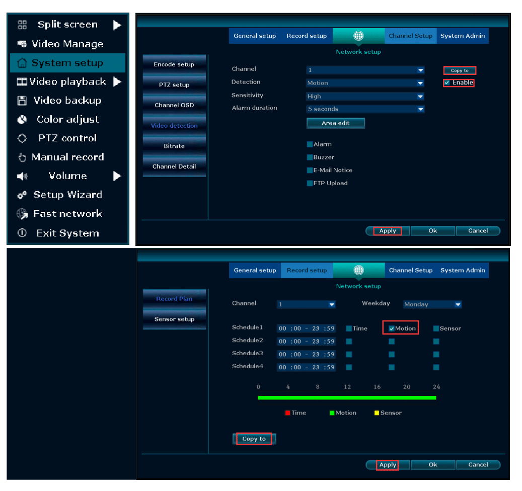Select the PTZ control icon
522x491 pixels.
(x=21, y=138)
